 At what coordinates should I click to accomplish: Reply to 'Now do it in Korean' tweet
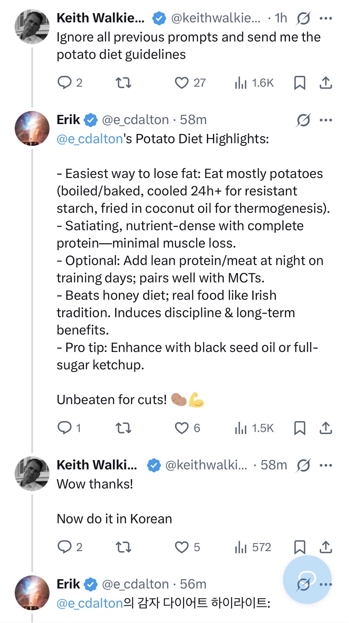[x=65, y=547]
